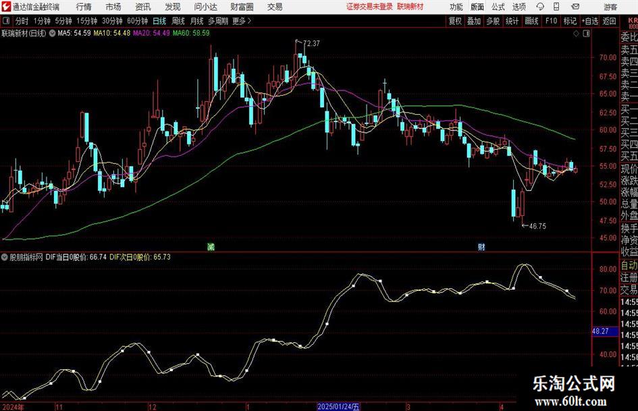This screenshot has width=638, height=411.
Task: Click the 财 marker icon under chart
Action: pos(481,246)
